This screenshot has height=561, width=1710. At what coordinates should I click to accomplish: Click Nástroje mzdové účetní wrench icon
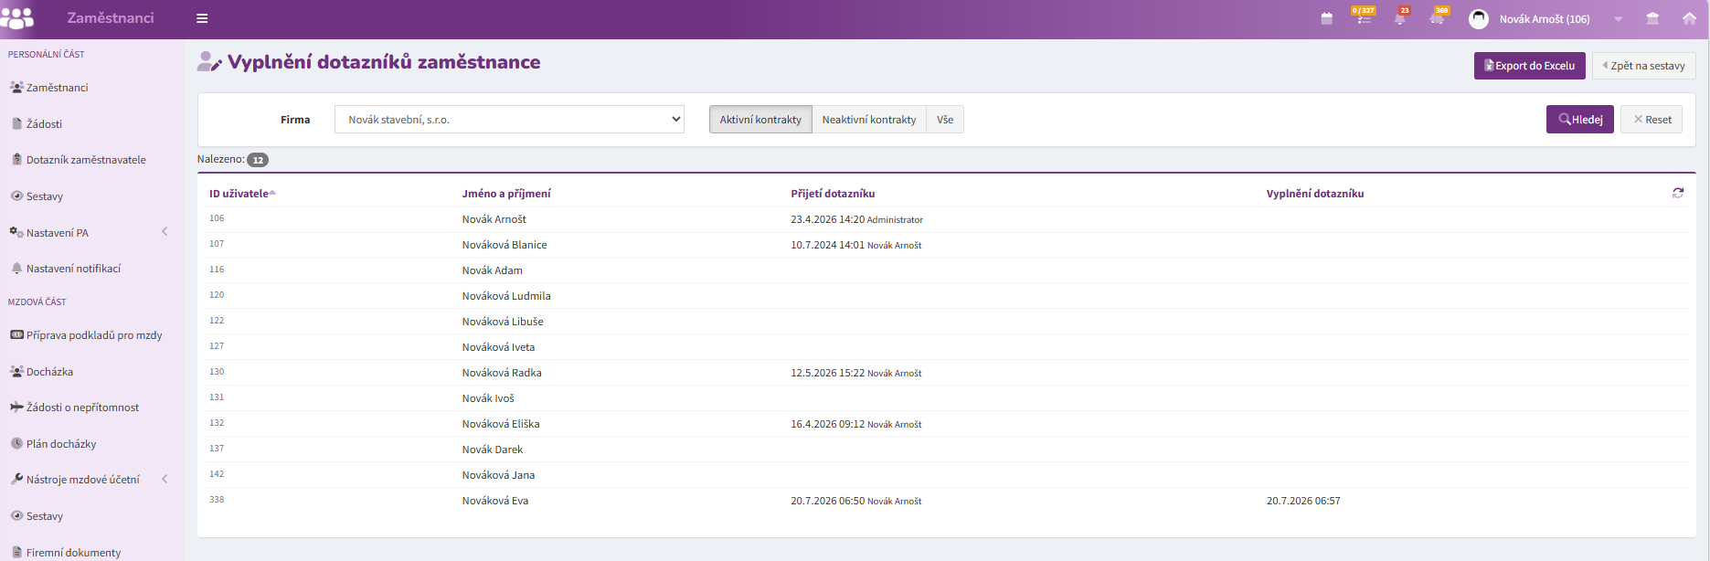tap(16, 479)
